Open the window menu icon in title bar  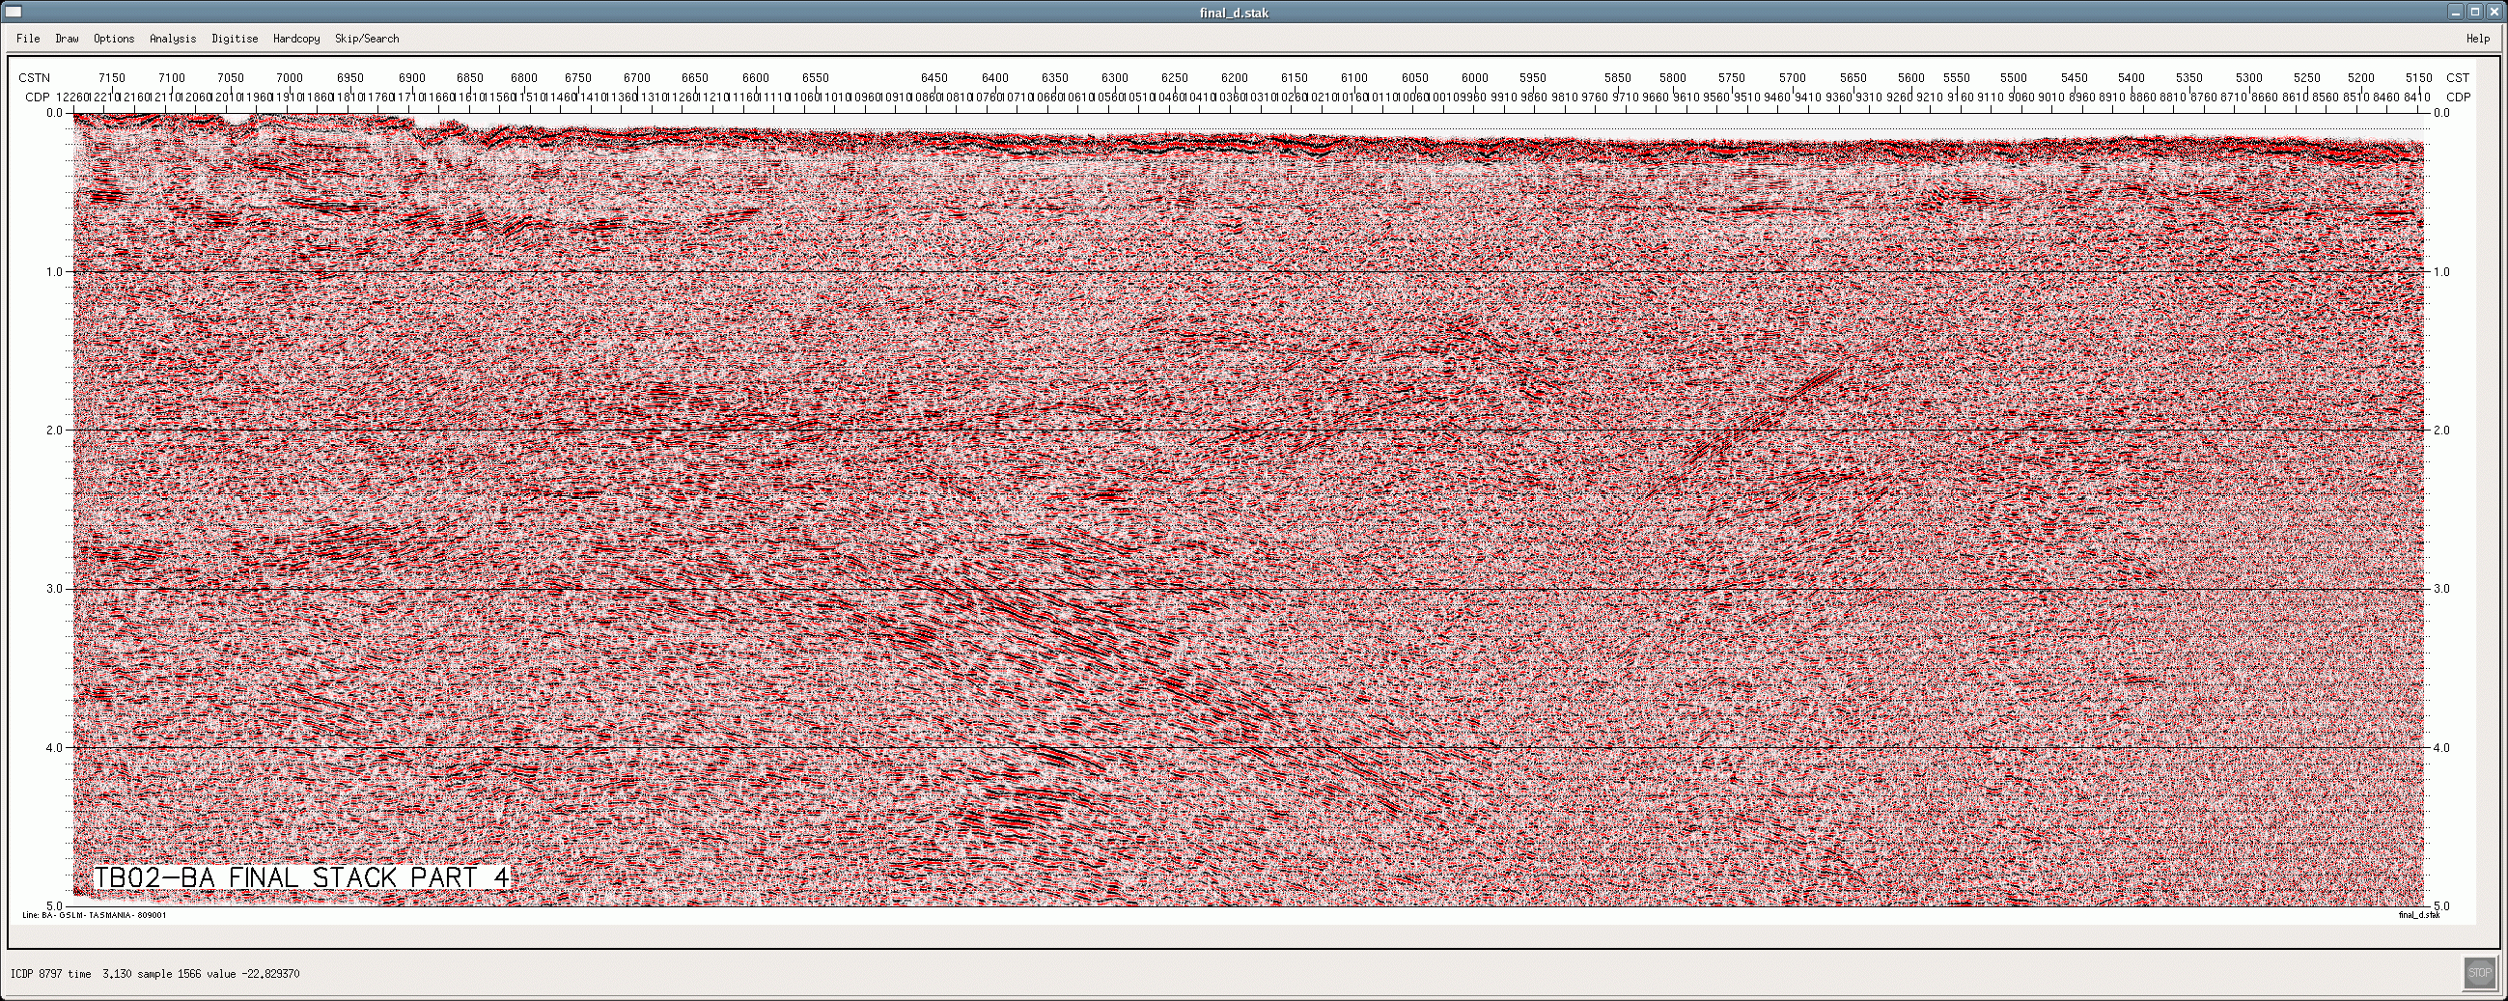click(13, 12)
